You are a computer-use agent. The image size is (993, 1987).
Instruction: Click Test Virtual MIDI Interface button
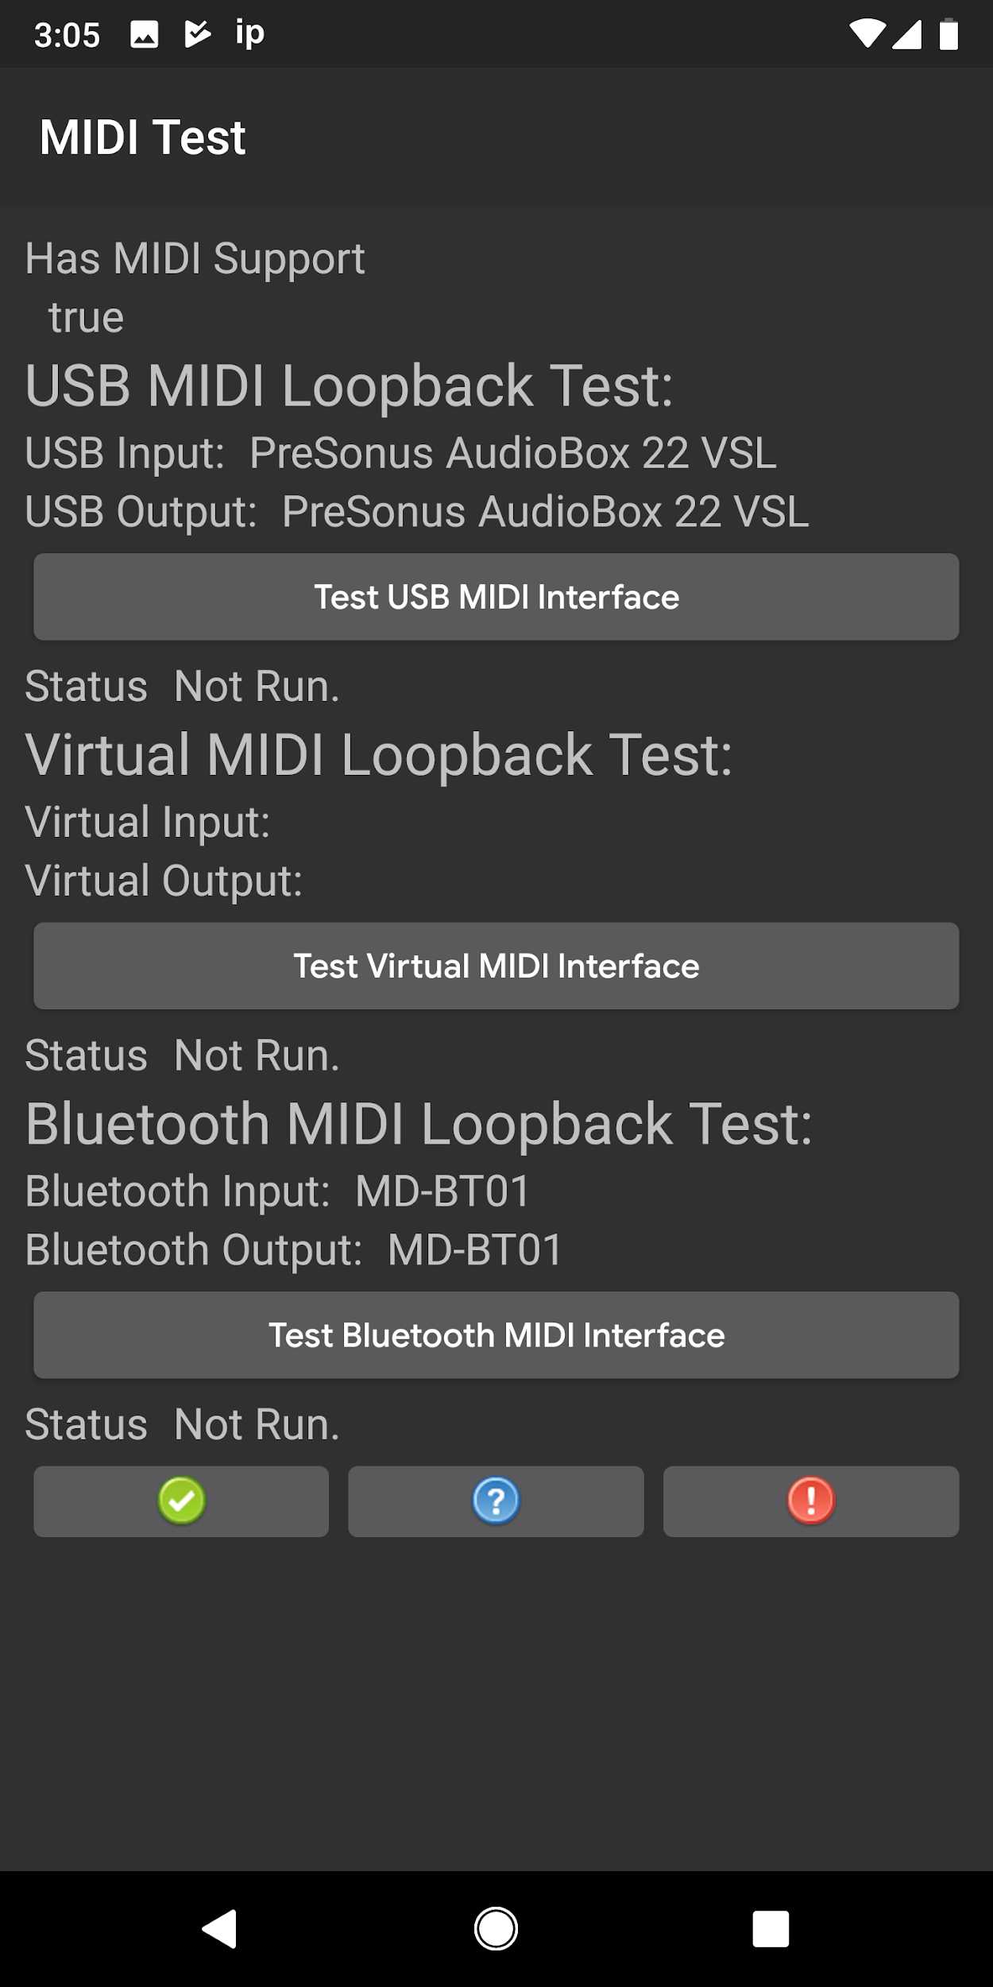coord(496,966)
